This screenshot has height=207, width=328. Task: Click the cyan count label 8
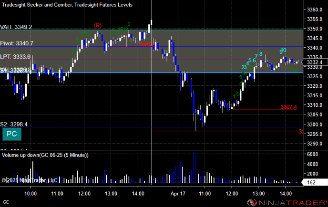point(261,54)
